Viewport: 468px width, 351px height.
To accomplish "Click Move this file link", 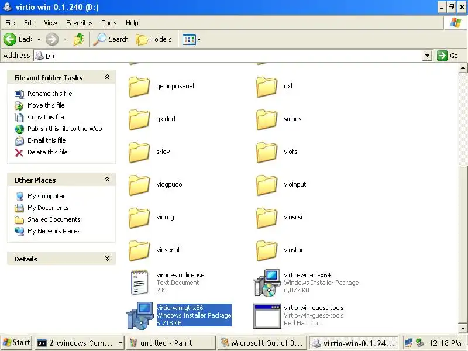I will click(x=46, y=105).
